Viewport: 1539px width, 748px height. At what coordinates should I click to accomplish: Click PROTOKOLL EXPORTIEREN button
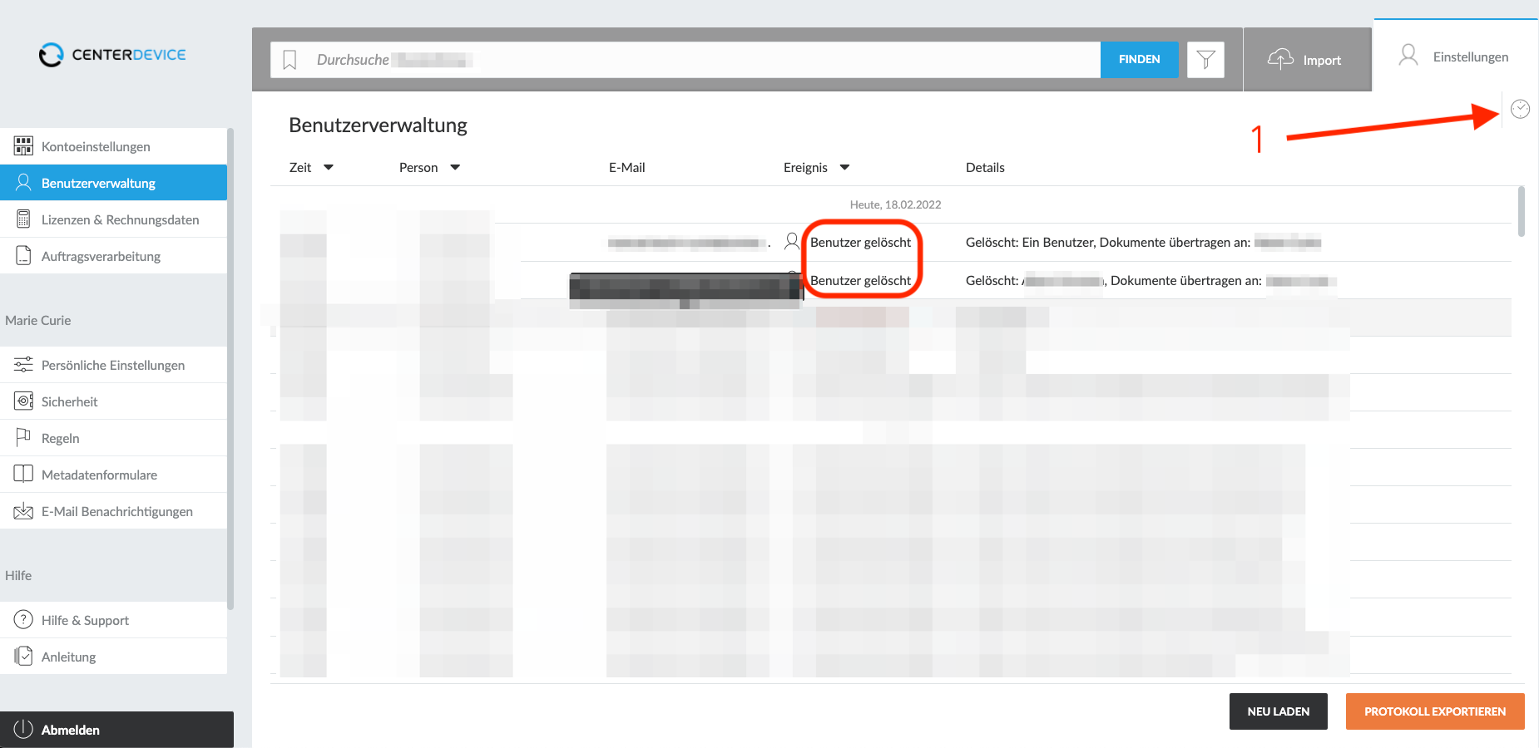(x=1435, y=711)
